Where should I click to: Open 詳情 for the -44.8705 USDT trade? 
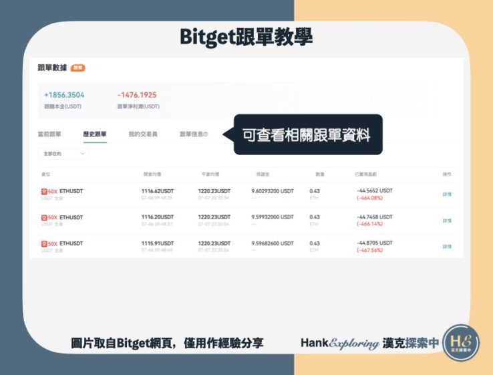(x=447, y=247)
